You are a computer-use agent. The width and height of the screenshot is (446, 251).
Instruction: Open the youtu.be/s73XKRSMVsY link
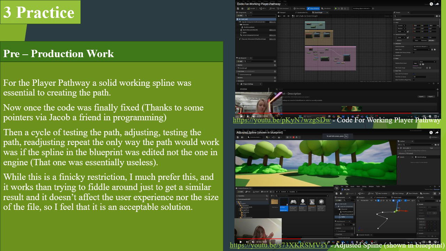tap(279, 245)
